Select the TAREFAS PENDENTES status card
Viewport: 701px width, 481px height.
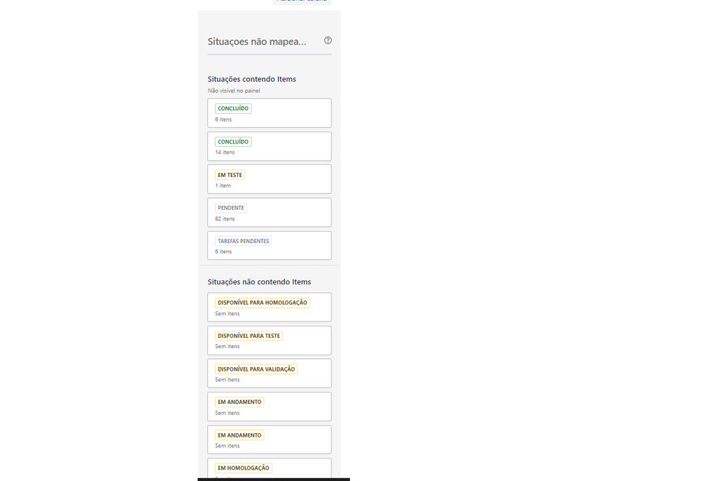point(269,246)
